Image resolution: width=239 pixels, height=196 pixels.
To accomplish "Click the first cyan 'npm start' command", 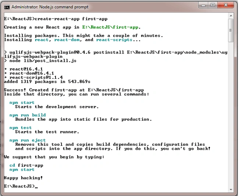I will click(x=22, y=102).
